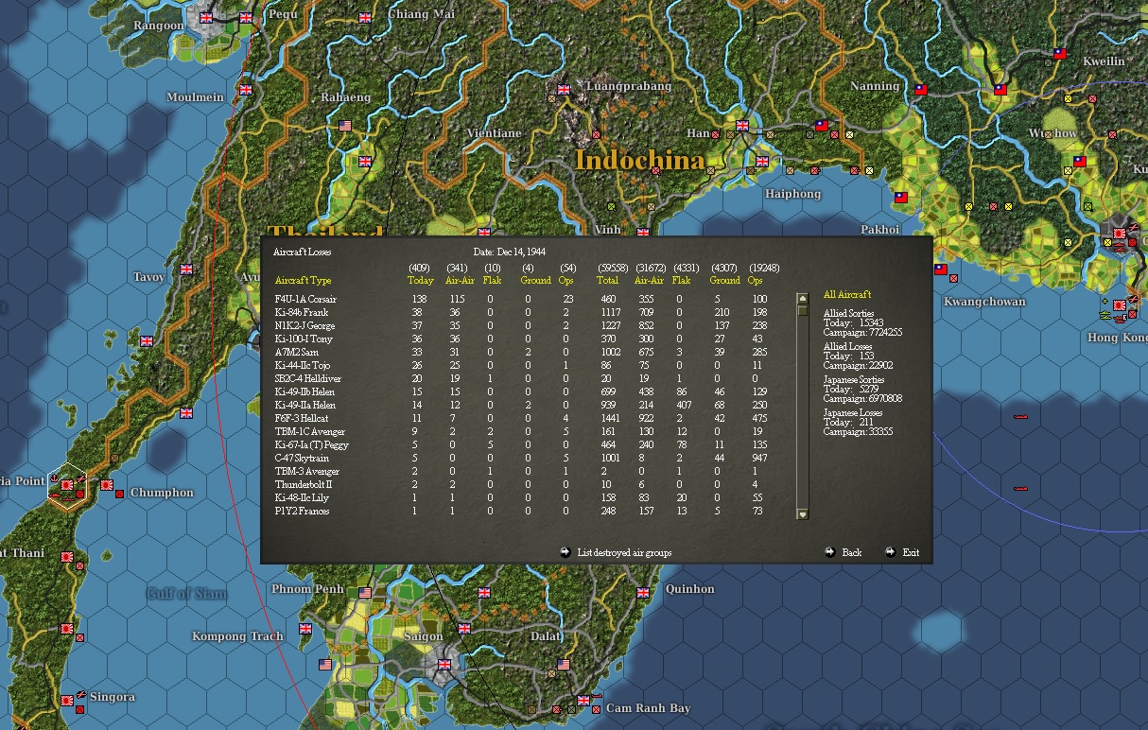The width and height of the screenshot is (1148, 730).
Task: Select the Japanese flag left of Singora
Action: point(67,700)
